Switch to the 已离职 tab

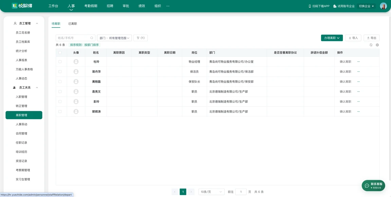pos(73,24)
